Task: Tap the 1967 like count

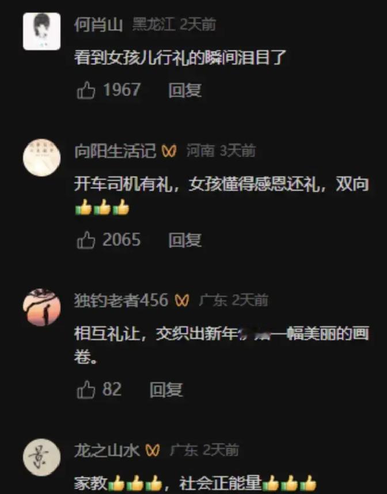Action: click(x=122, y=90)
